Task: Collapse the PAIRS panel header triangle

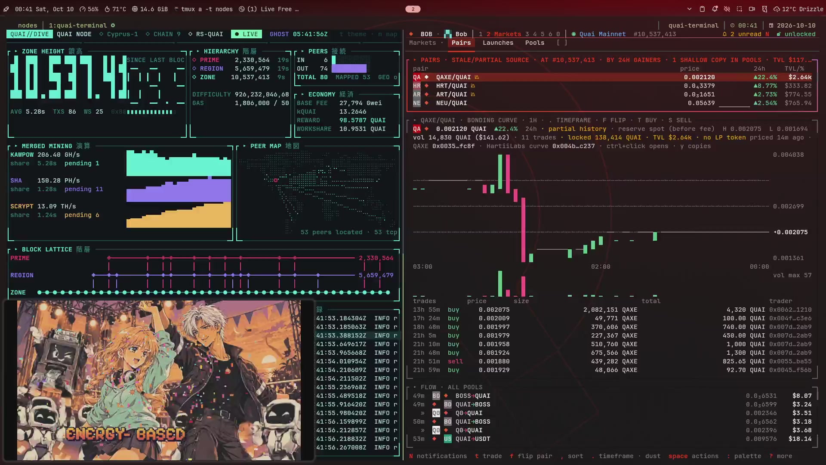Action: [415, 60]
